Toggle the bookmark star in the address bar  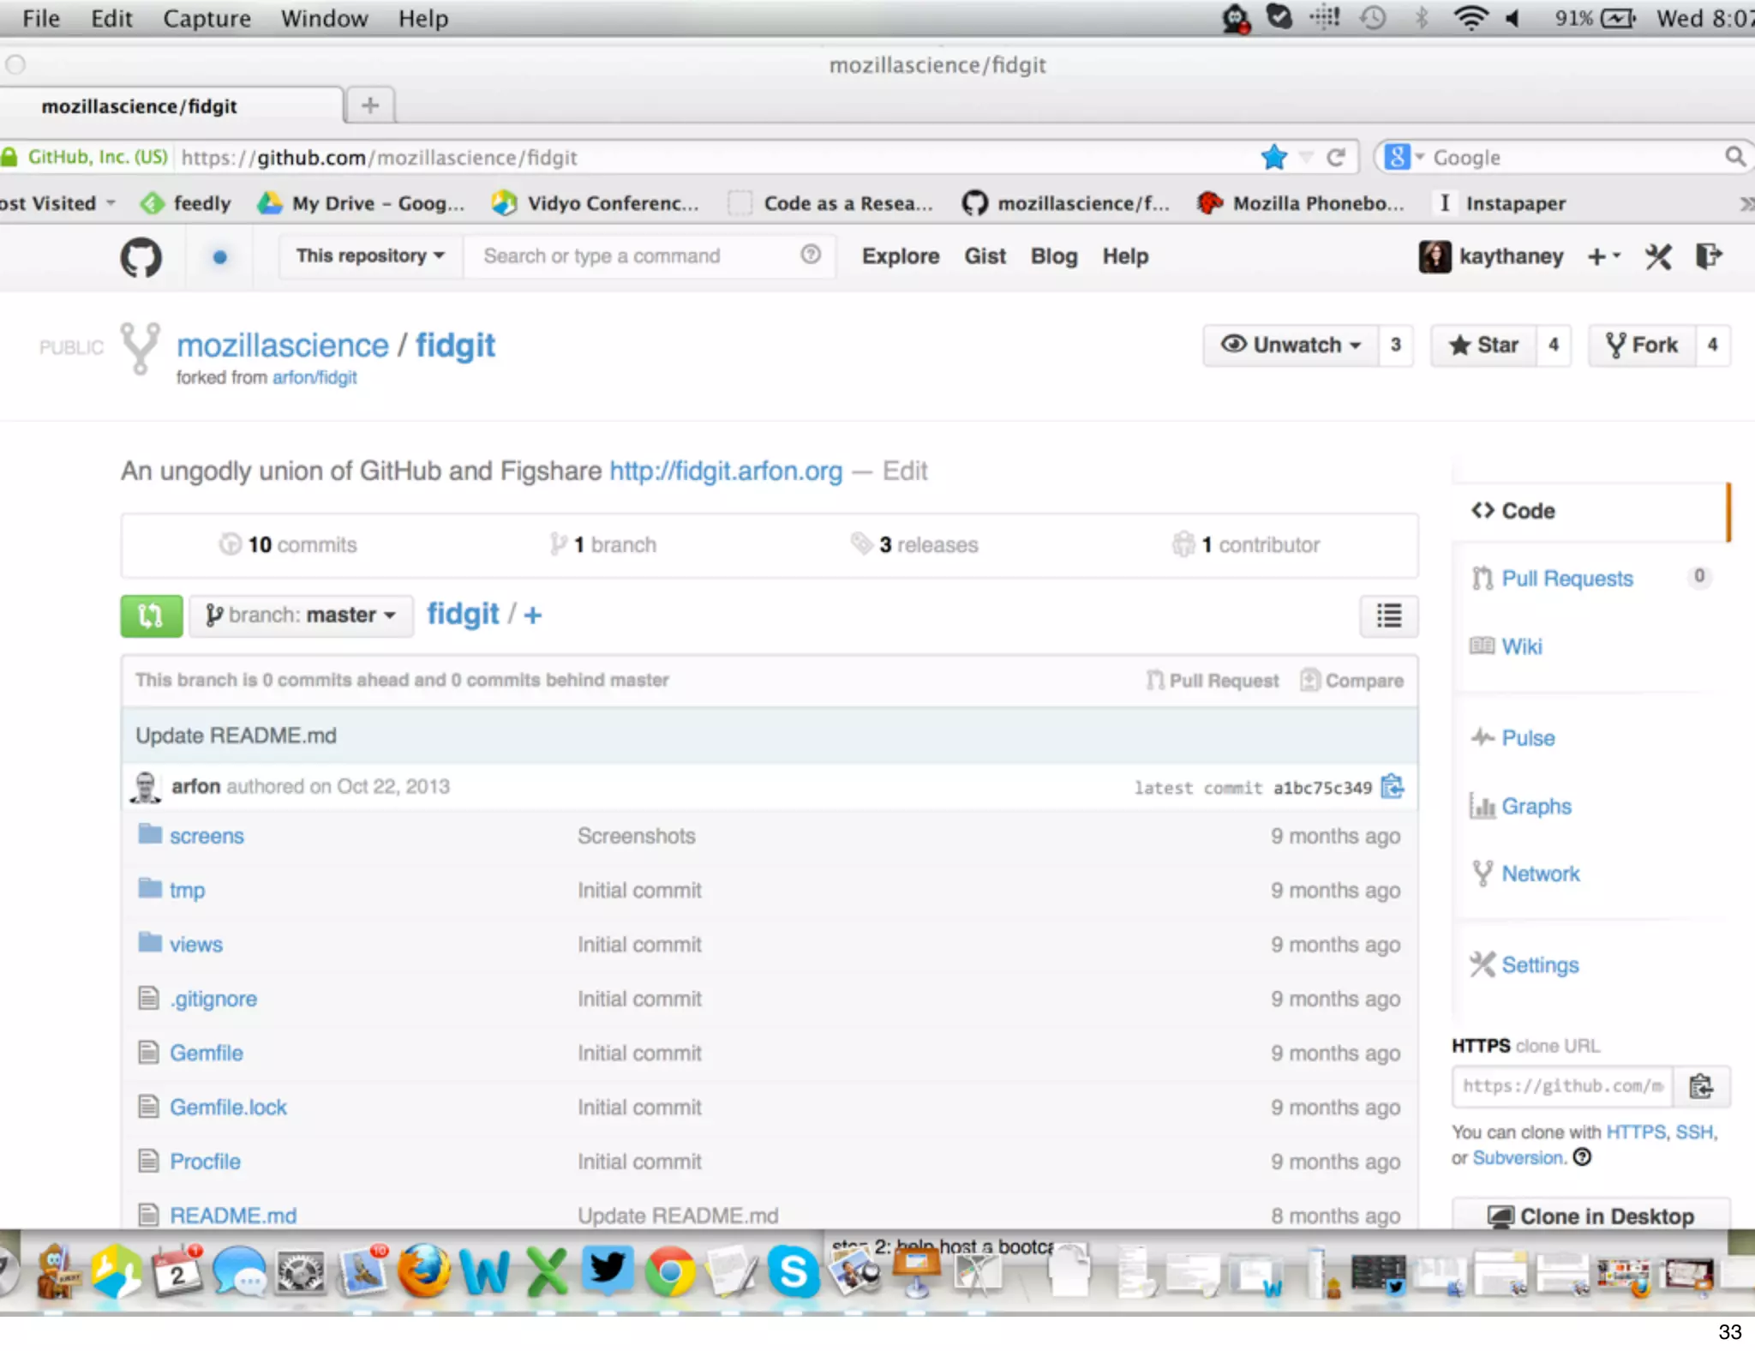(1273, 158)
